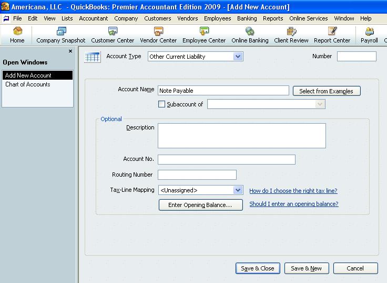Open 'Should I enter an opening balance?' link
Image resolution: width=387 pixels, height=283 pixels.
coord(294,204)
